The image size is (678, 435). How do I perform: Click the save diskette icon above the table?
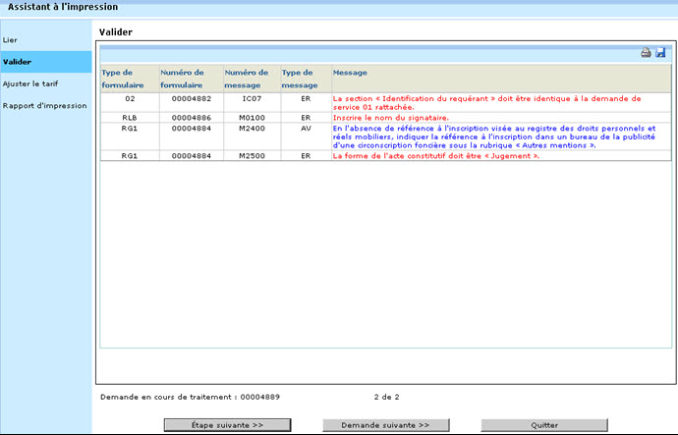click(x=660, y=53)
